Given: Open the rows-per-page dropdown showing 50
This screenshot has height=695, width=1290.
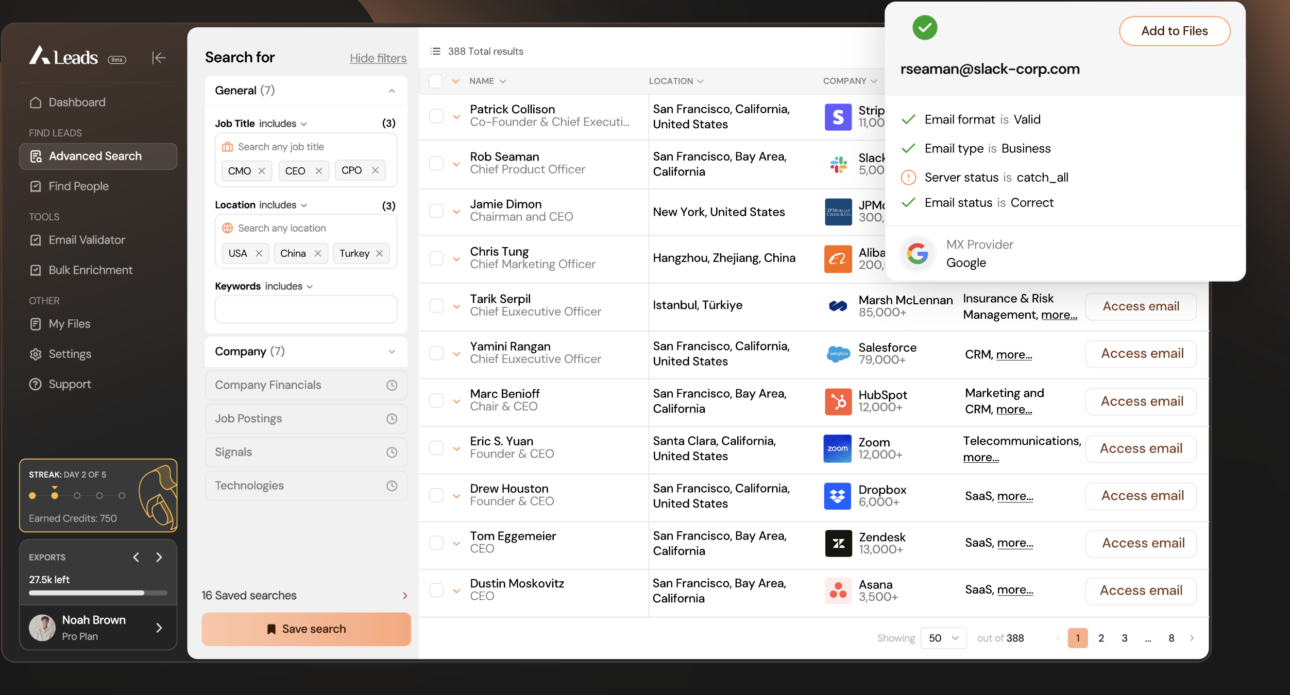Looking at the screenshot, I should coord(943,638).
